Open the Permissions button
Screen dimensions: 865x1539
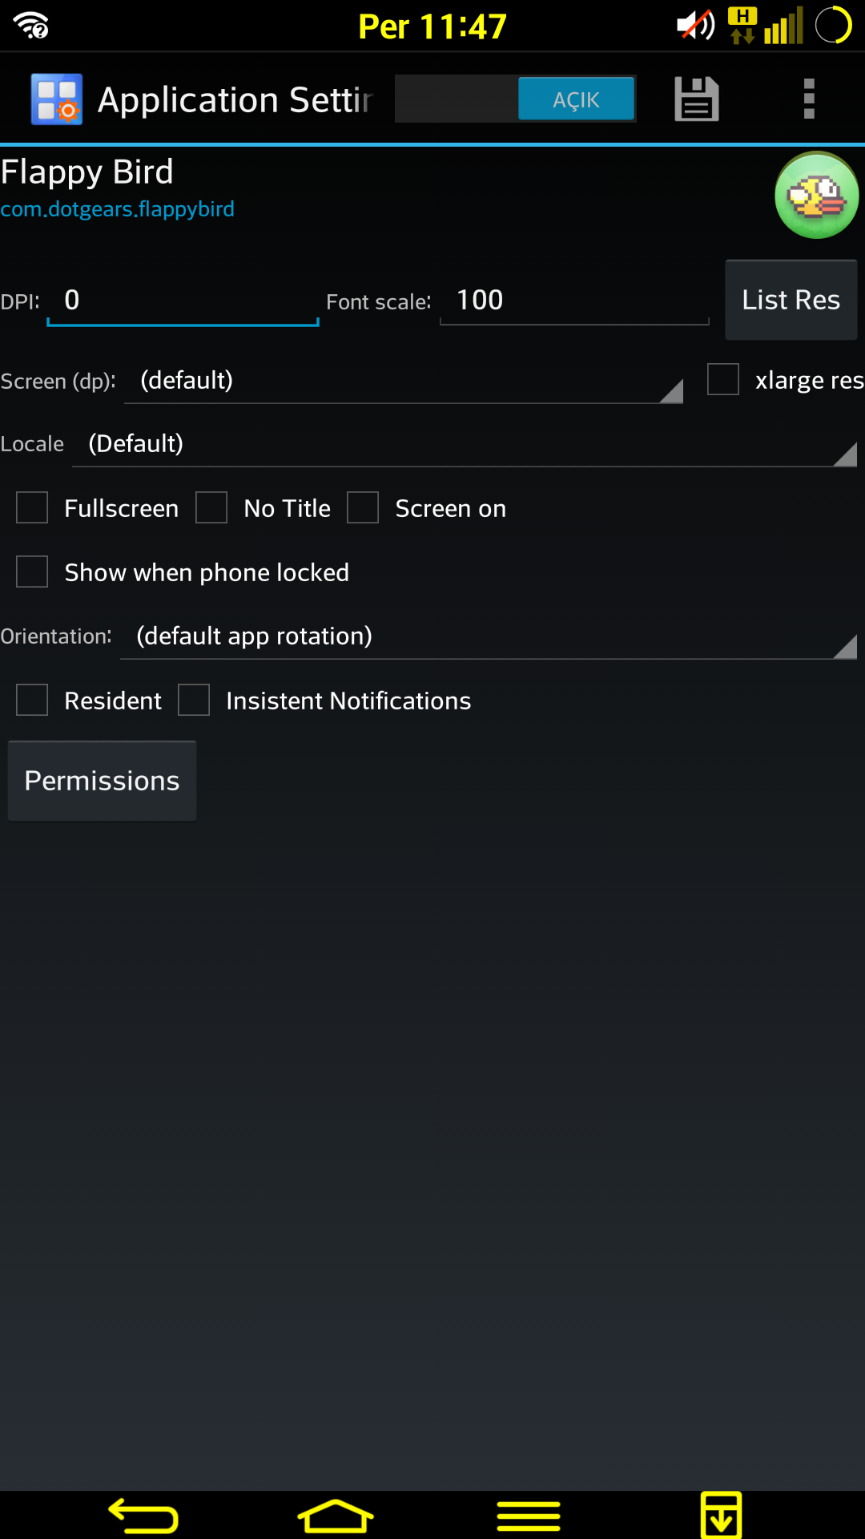click(x=102, y=781)
